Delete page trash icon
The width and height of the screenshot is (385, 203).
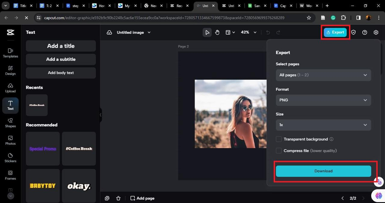119,198
